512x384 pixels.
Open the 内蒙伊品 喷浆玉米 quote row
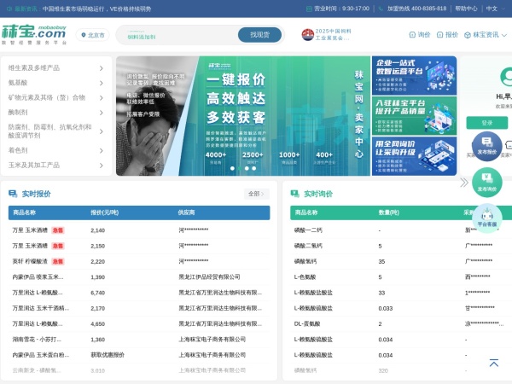pyautogui.click(x=139, y=276)
